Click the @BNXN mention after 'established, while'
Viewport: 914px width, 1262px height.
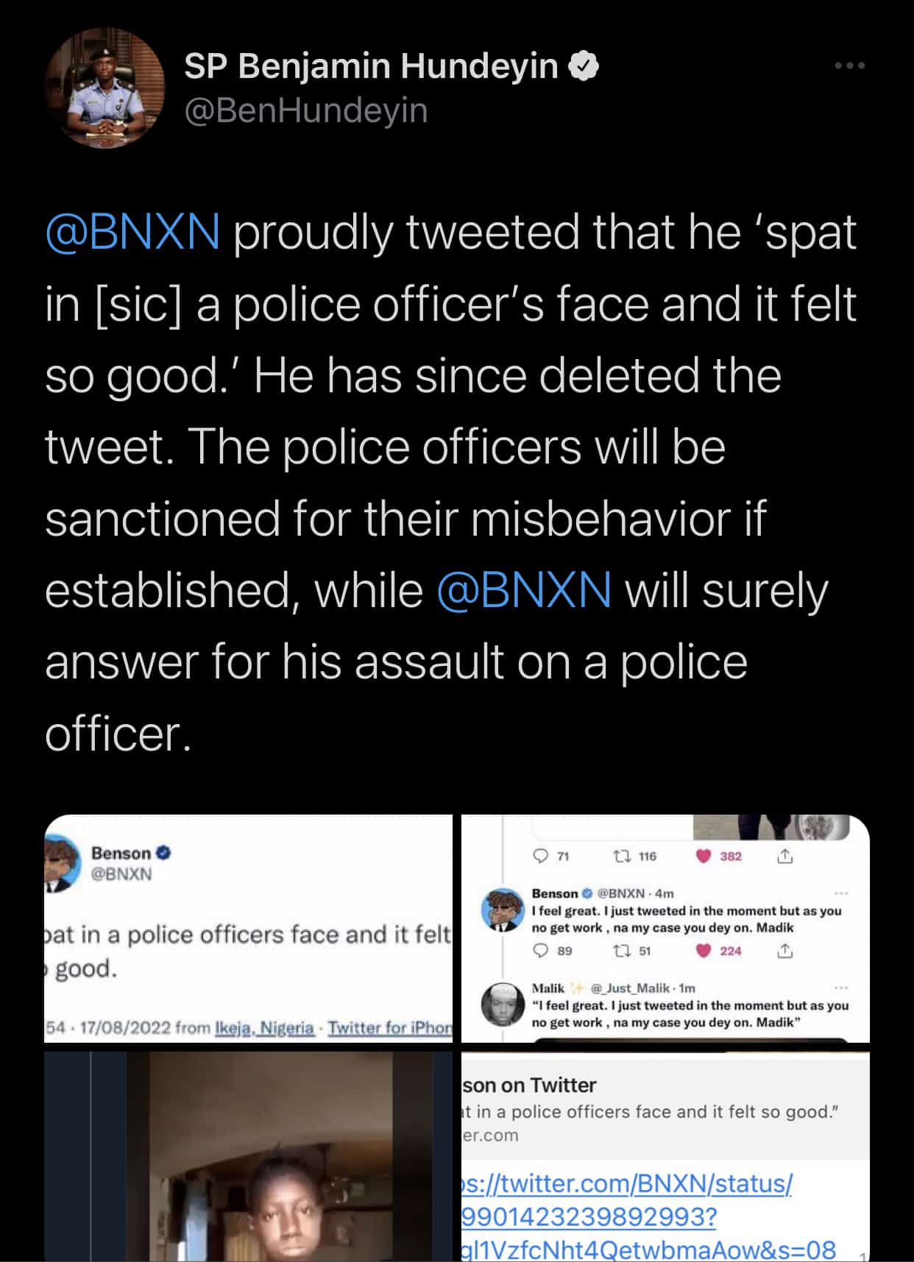(523, 591)
